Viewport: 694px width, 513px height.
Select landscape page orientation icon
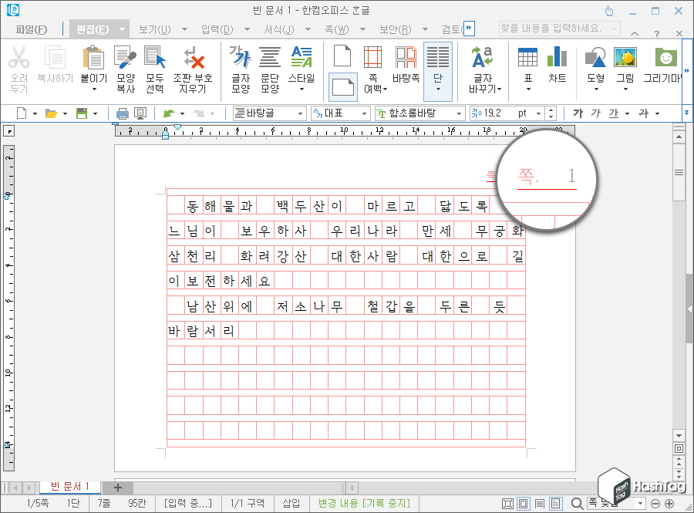(x=343, y=87)
